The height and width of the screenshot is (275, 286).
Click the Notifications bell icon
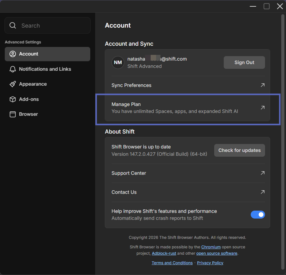[x=13, y=69]
